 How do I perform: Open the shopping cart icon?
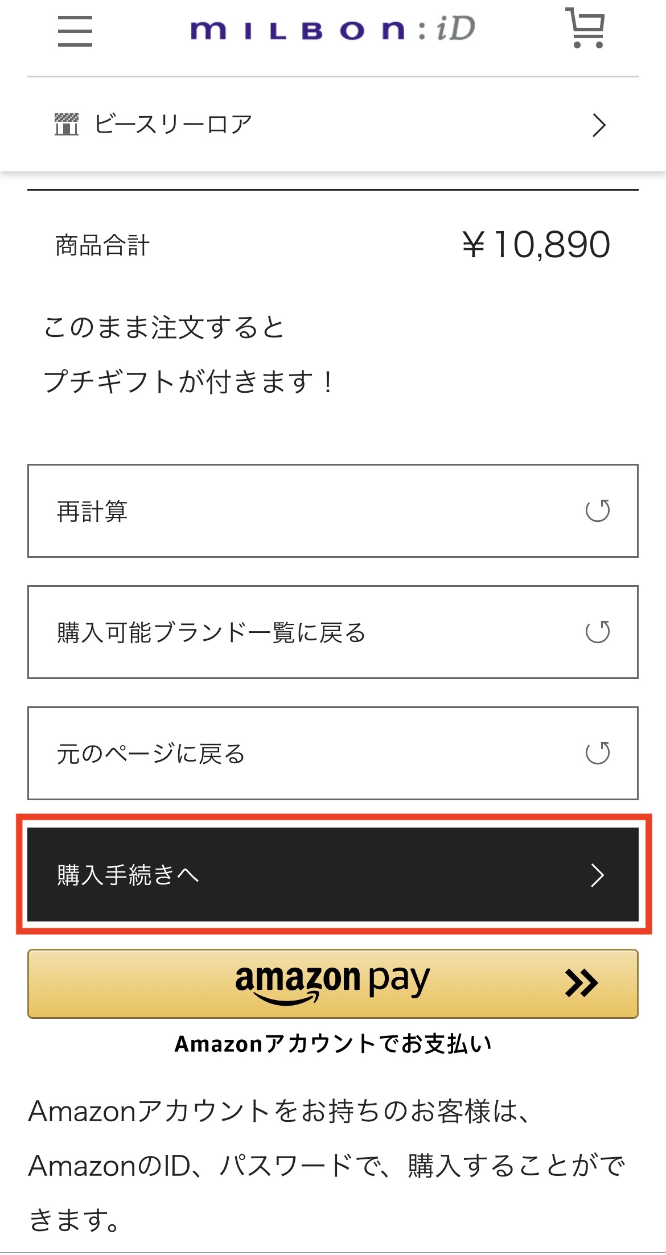pyautogui.click(x=586, y=28)
